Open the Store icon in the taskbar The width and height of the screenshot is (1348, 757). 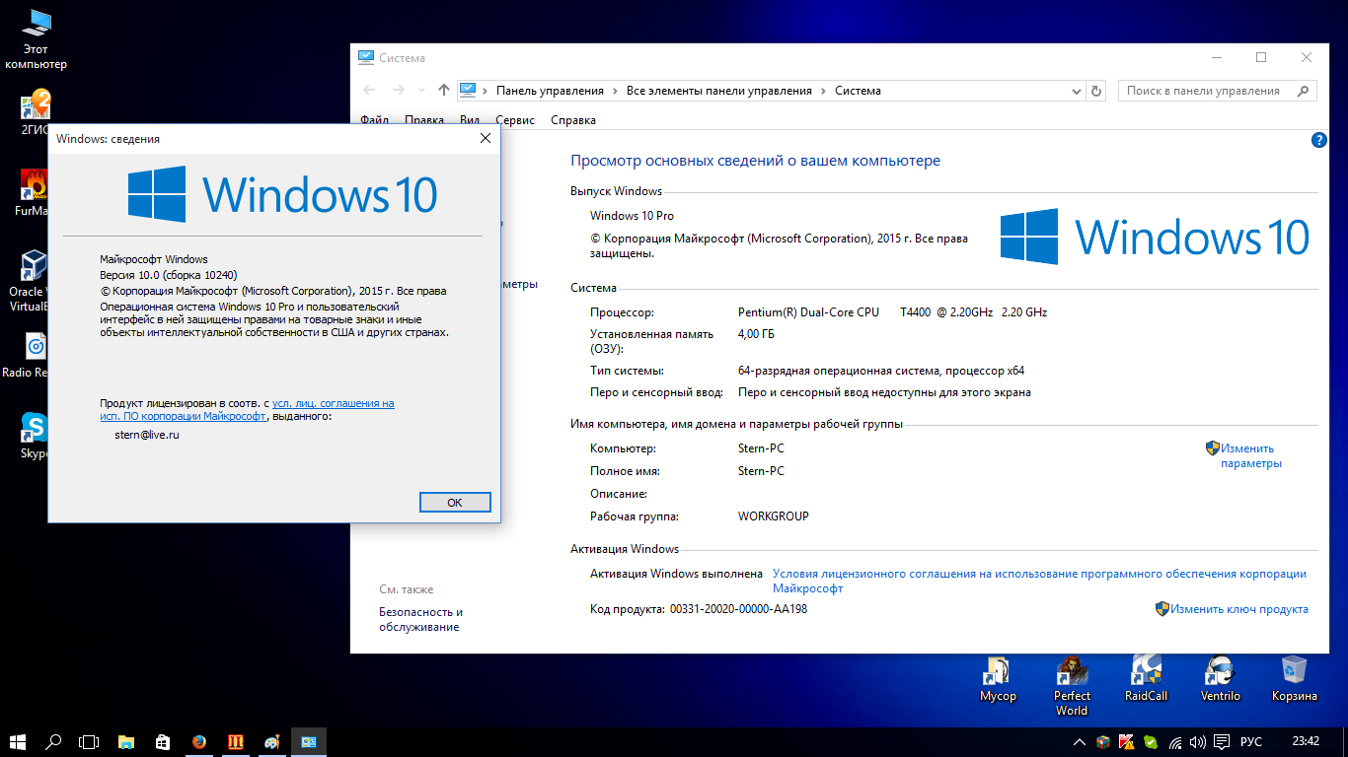pyautogui.click(x=163, y=741)
